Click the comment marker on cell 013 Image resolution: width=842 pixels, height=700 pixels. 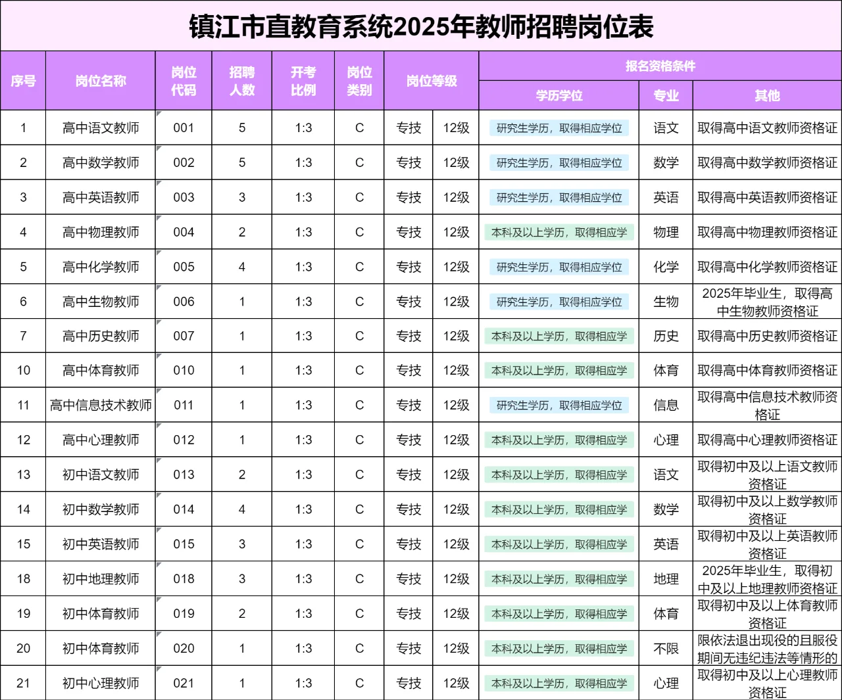[158, 461]
